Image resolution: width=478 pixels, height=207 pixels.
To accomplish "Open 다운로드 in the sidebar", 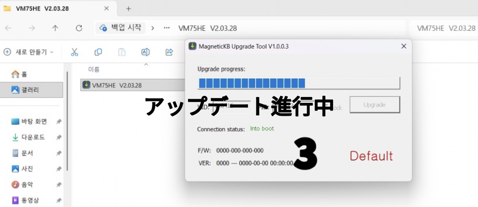I will pos(28,137).
